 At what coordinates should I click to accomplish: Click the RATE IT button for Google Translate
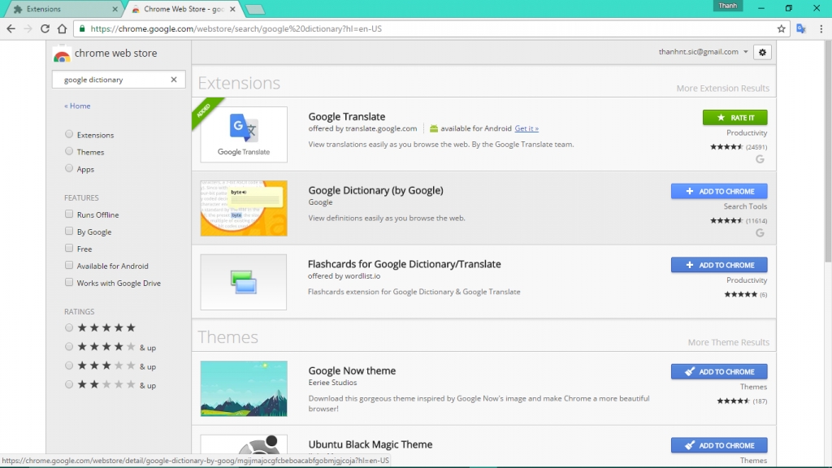[734, 117]
